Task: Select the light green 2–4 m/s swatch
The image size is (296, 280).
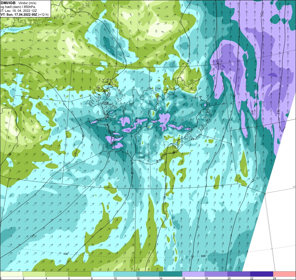Action: tap(34, 274)
